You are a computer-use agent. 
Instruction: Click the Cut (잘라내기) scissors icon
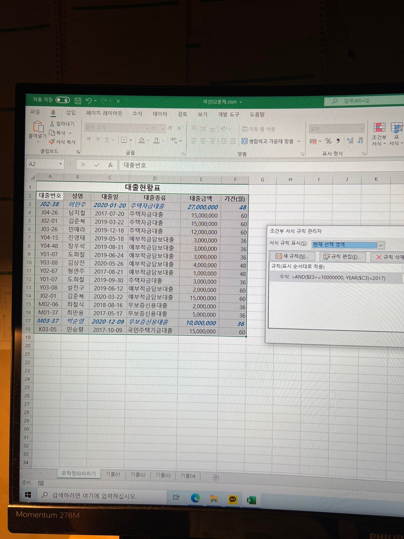[52, 124]
